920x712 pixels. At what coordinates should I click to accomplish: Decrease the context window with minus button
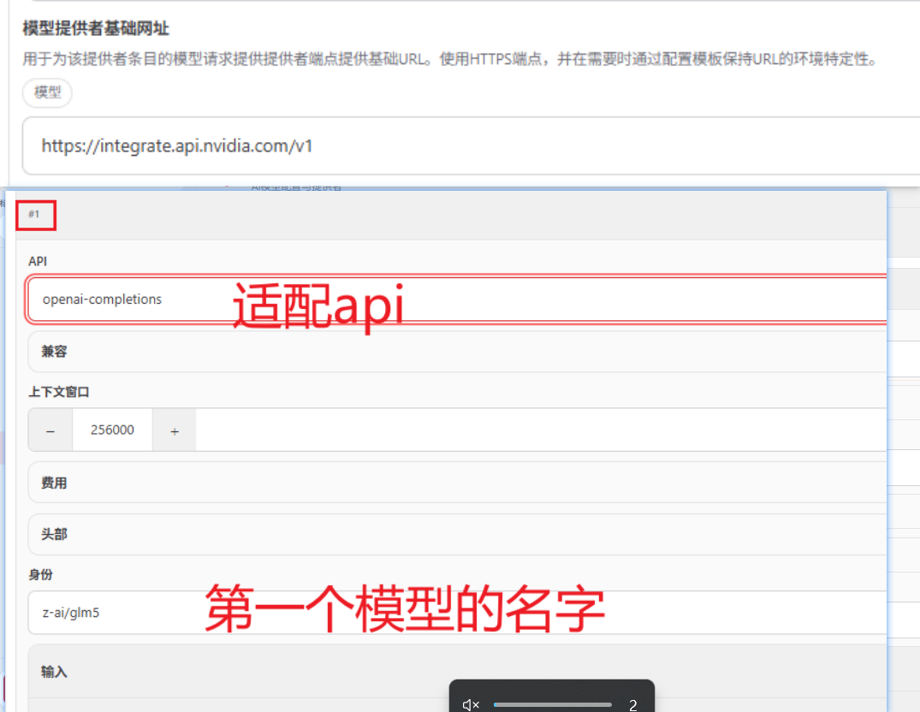50,430
